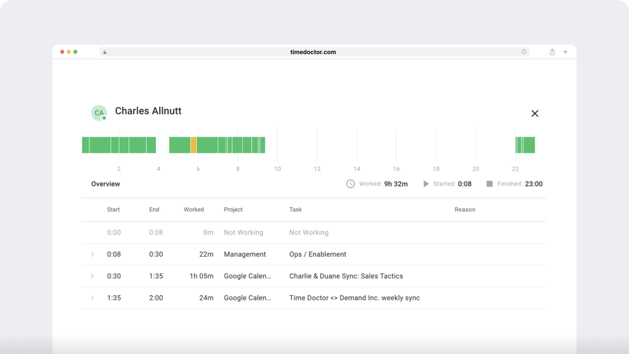Sort by the Worked column header
Image resolution: width=629 pixels, height=354 pixels.
pyautogui.click(x=194, y=209)
